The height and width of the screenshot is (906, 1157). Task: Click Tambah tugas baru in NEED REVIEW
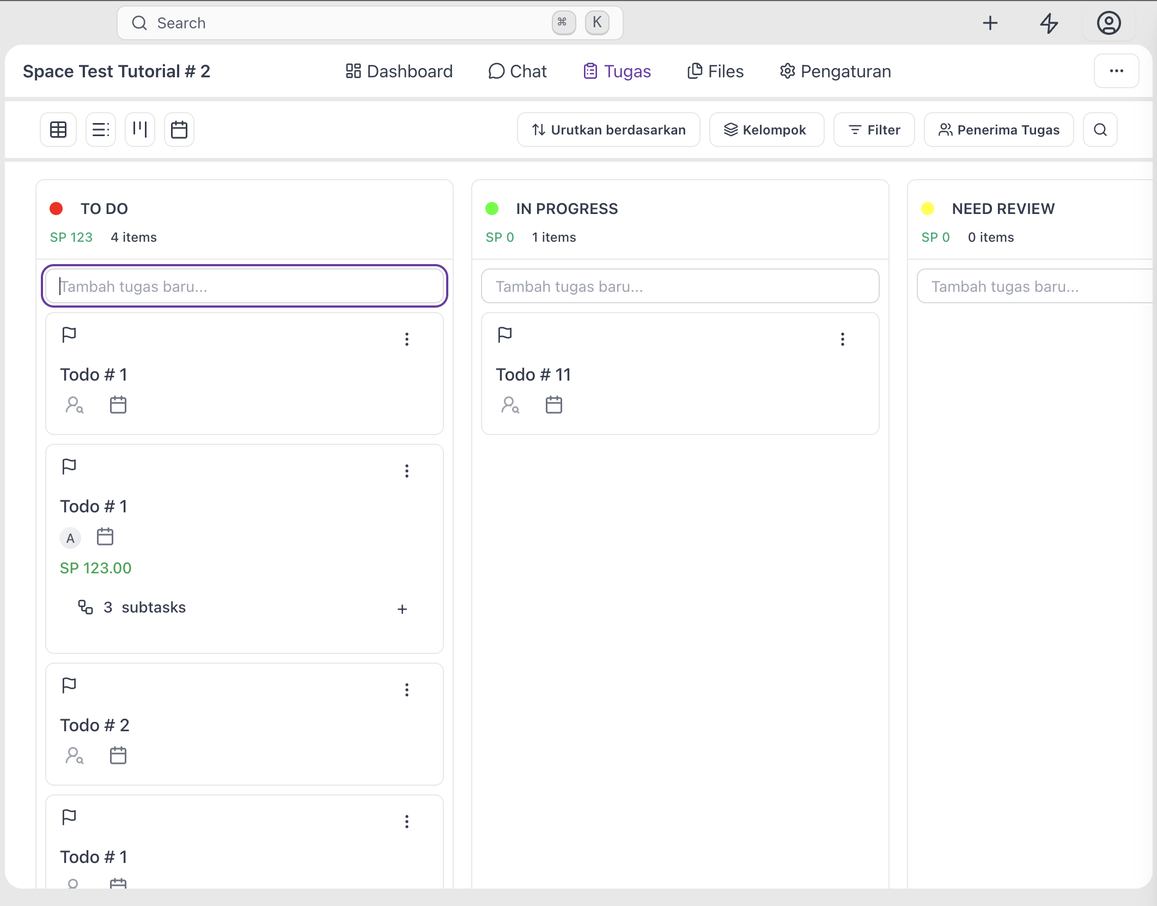tap(1035, 286)
